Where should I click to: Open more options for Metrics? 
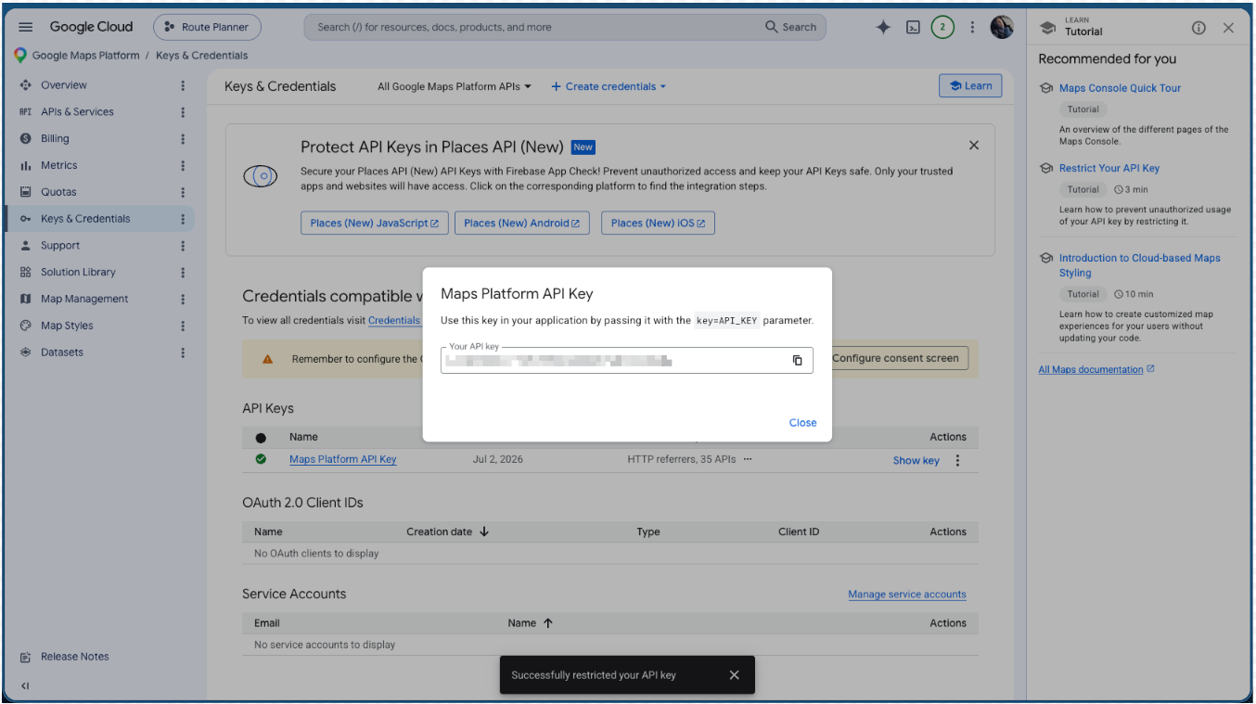pos(183,165)
